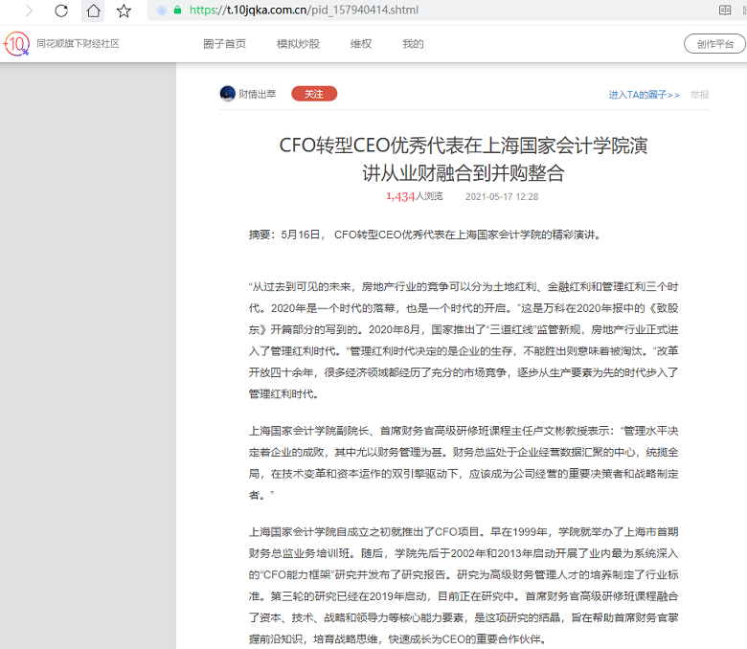Screen dimensions: 747x649
Task: Reload the page with refresh icon
Action: pyautogui.click(x=60, y=11)
